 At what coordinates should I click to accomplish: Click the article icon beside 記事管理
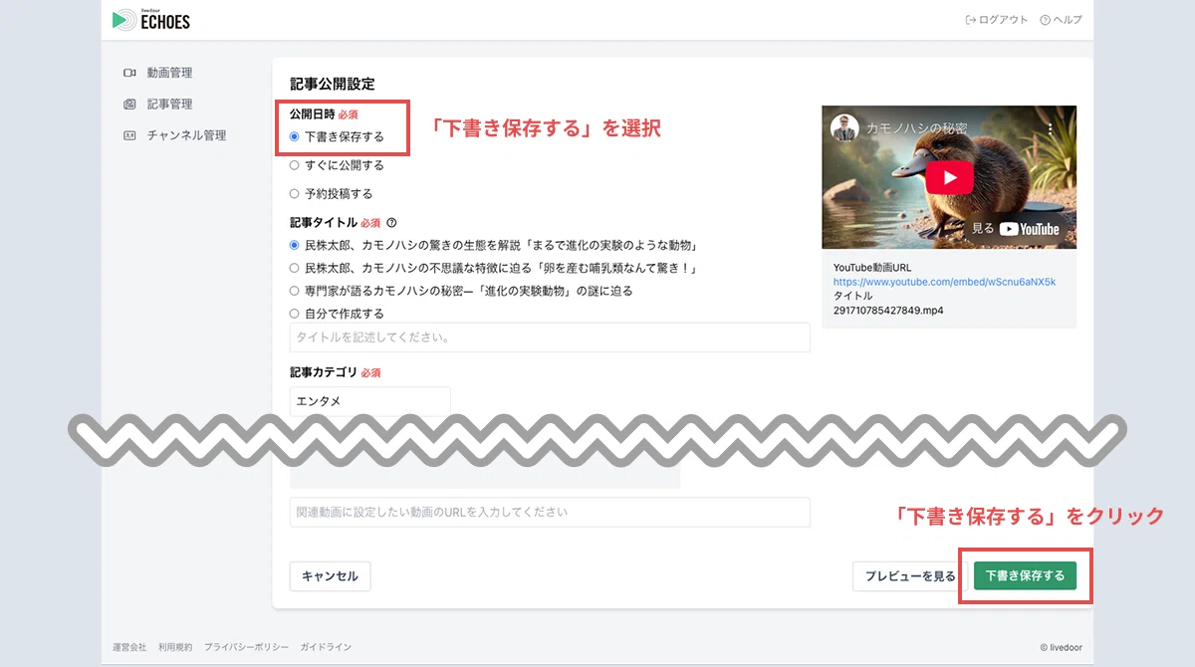coord(129,104)
